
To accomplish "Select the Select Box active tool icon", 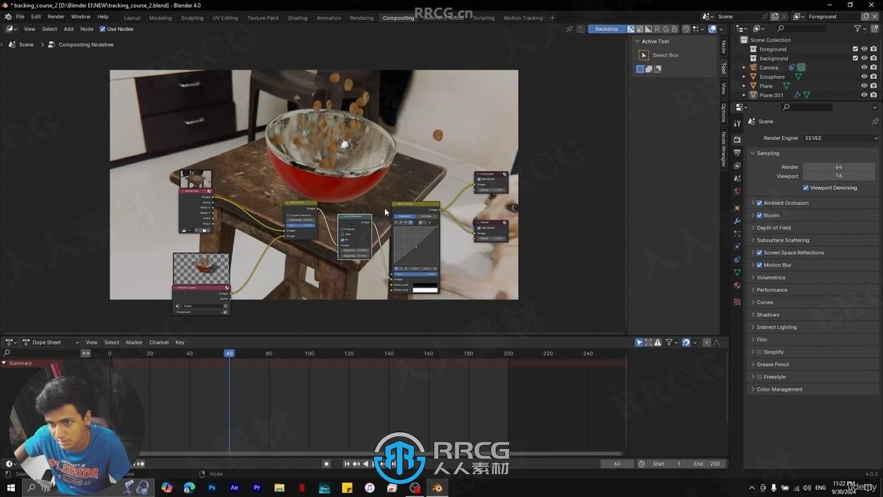I will 644,55.
